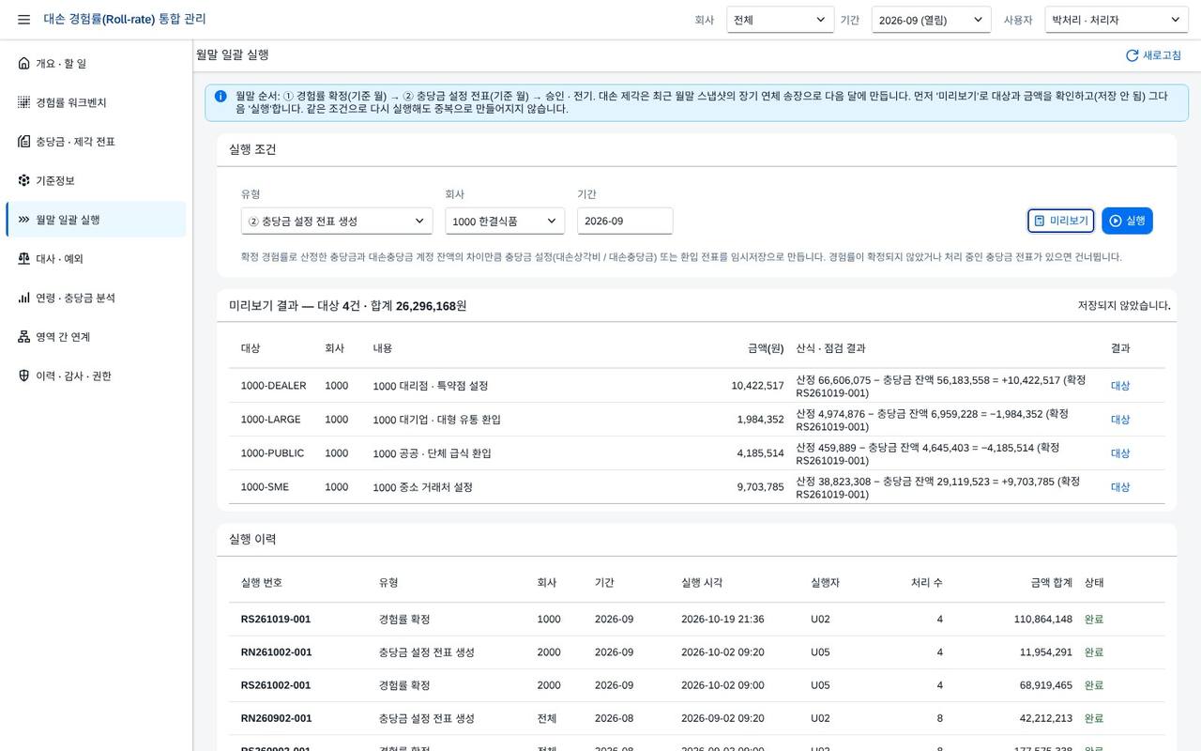This screenshot has height=751, width=1201.
Task: Click the 실행 번호 column header
Action: click(x=262, y=583)
